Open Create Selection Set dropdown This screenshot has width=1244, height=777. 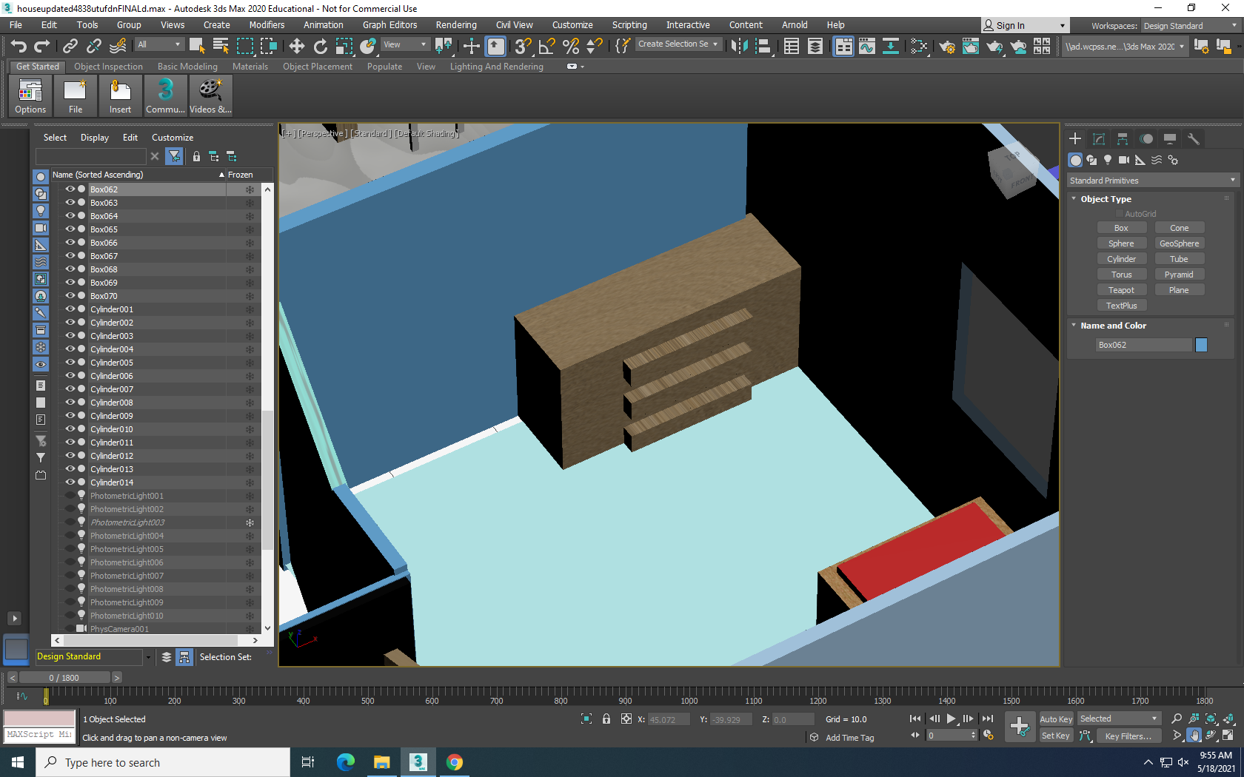click(678, 44)
